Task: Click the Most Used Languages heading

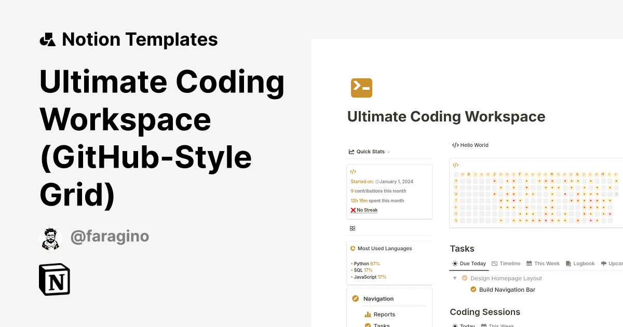Action: (385, 249)
